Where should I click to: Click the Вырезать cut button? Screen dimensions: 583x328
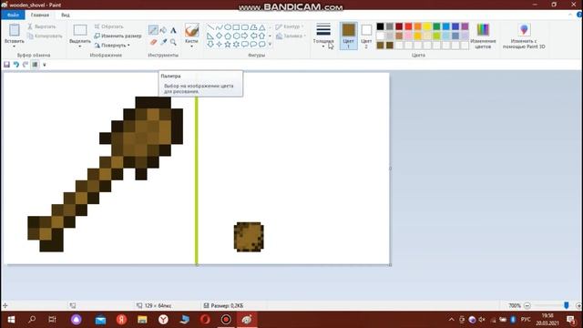coord(41,26)
